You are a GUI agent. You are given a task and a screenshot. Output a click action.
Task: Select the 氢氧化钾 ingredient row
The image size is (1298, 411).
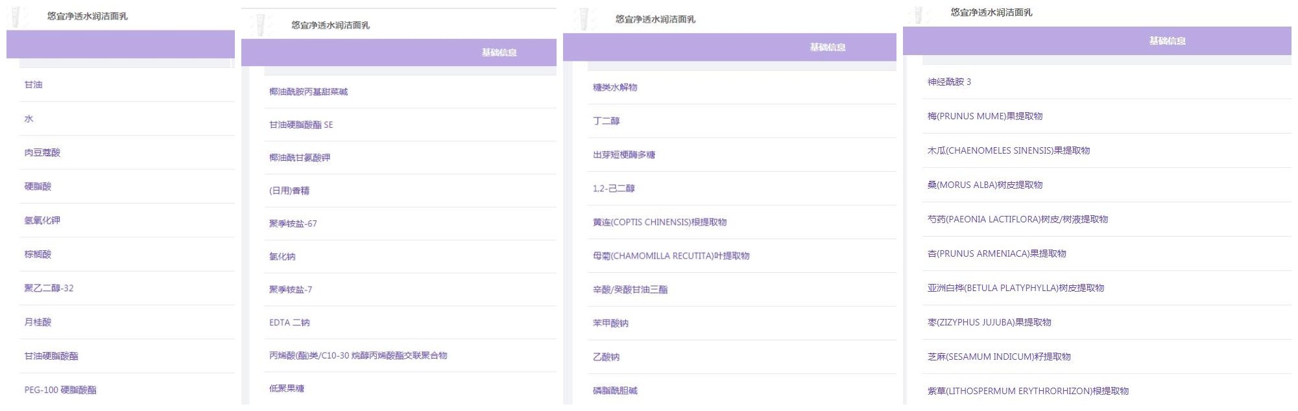42,220
